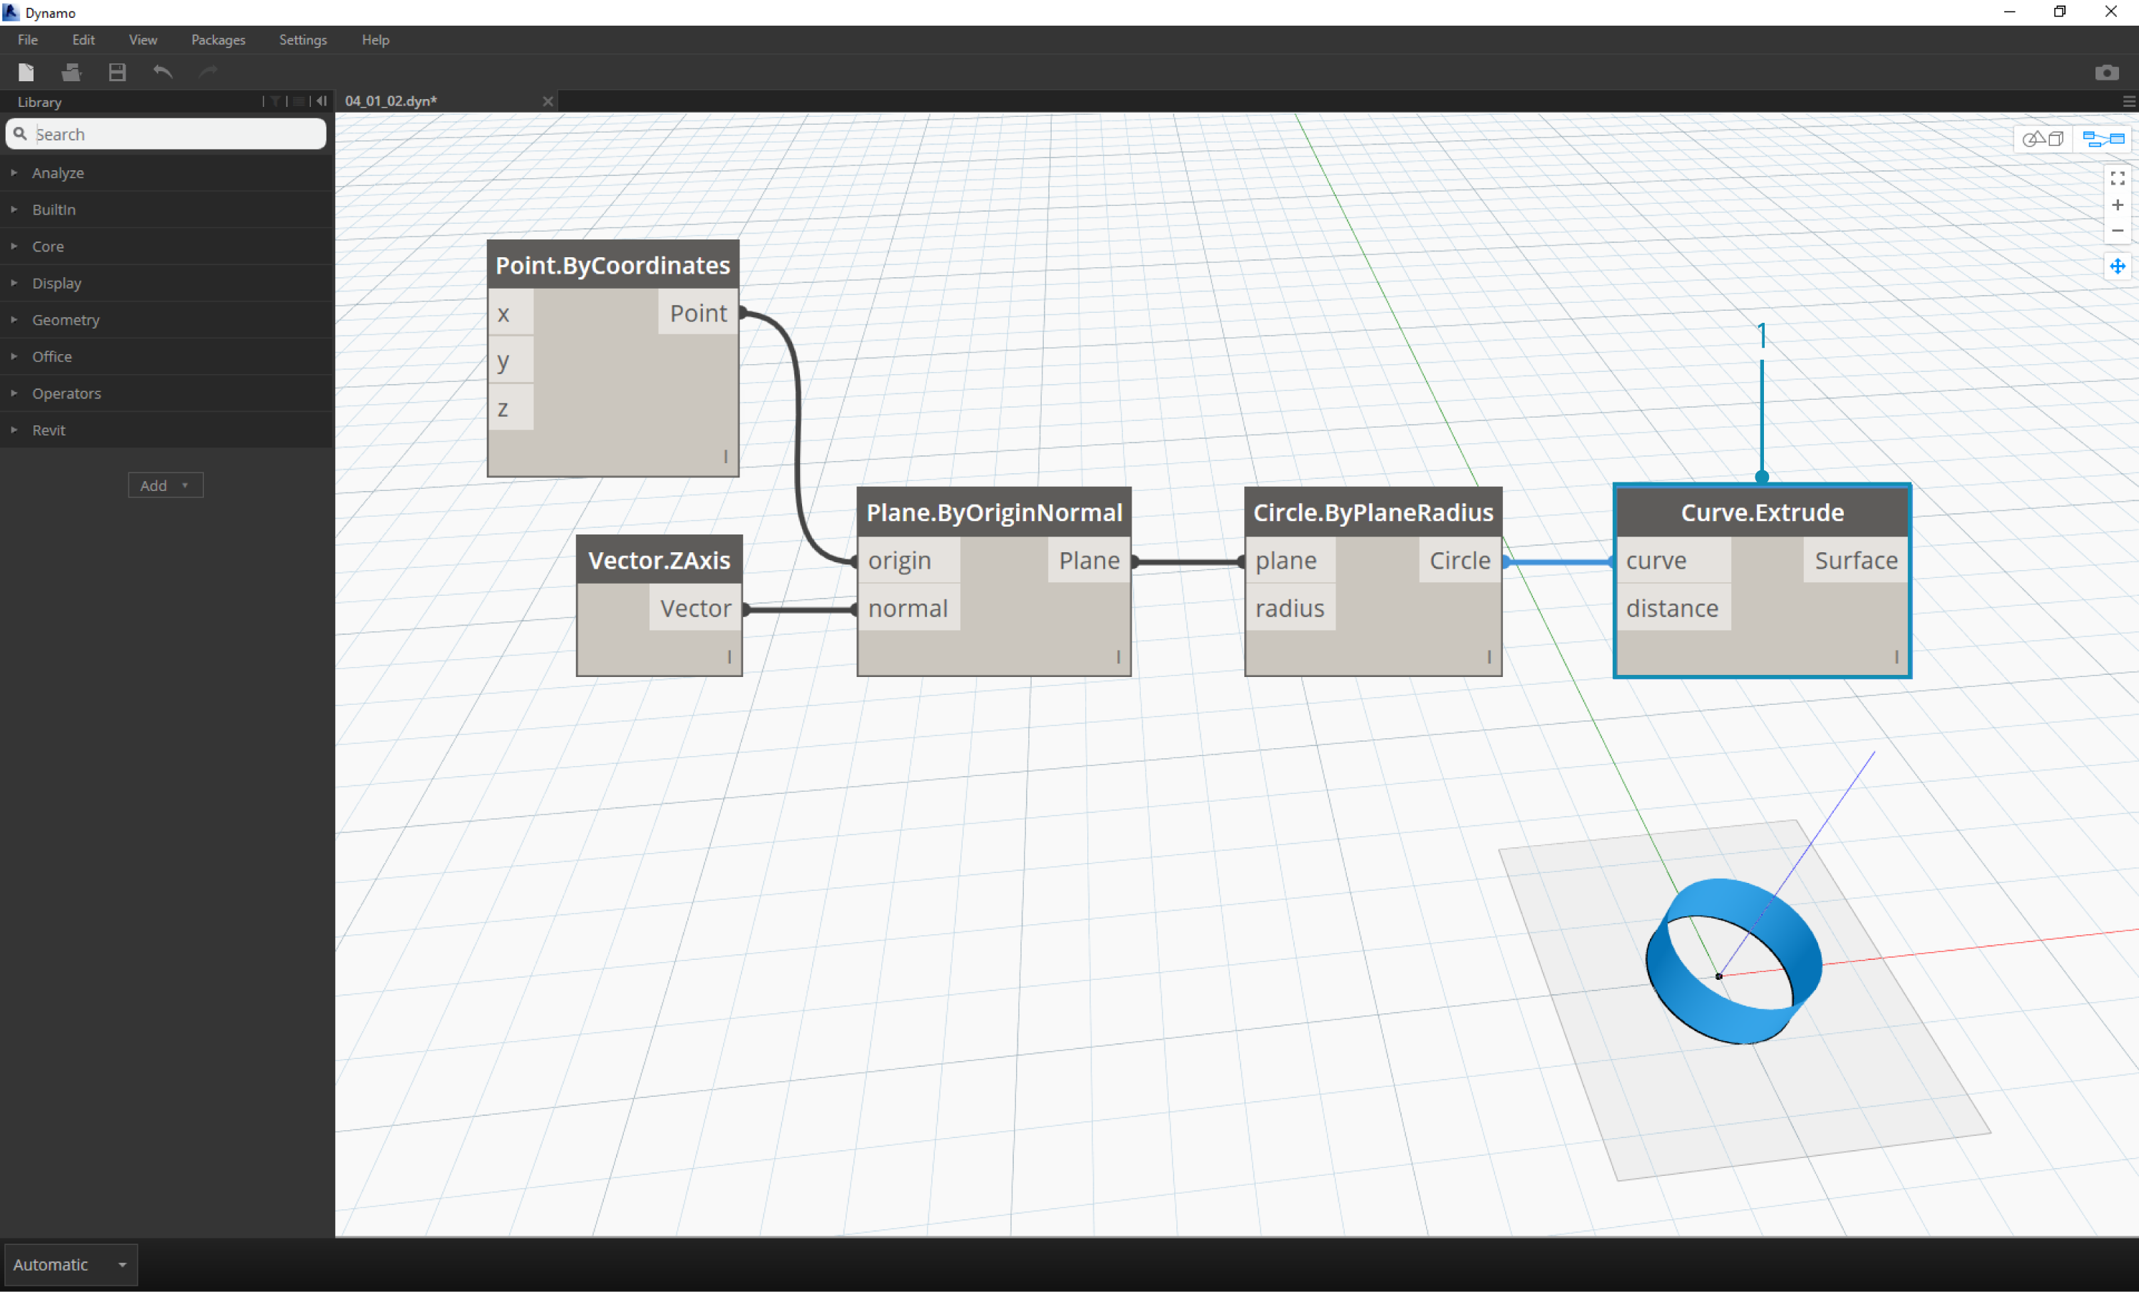Click the curve input port on Curve.Extrude

(1675, 561)
